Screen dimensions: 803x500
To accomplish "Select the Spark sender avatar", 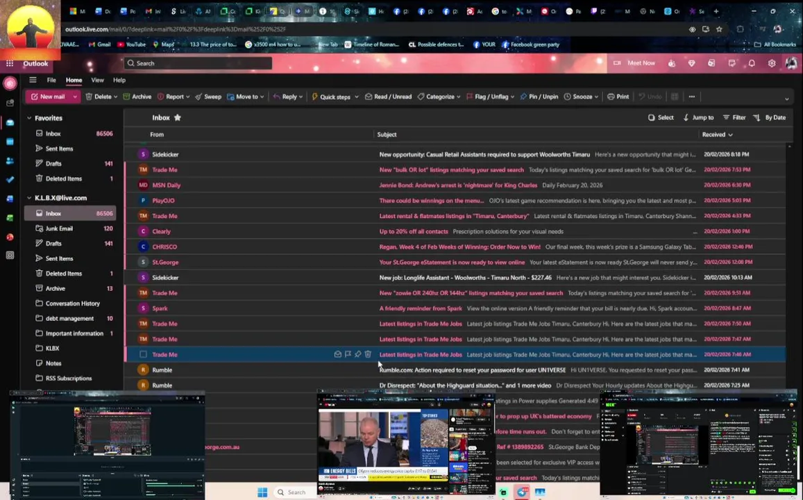I will (x=144, y=308).
